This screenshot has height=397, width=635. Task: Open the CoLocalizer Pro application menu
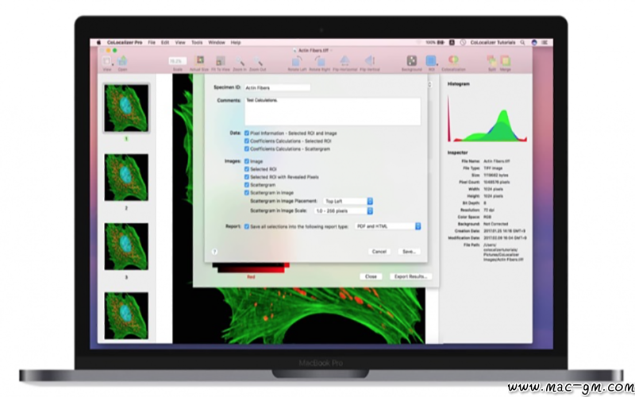(125, 42)
